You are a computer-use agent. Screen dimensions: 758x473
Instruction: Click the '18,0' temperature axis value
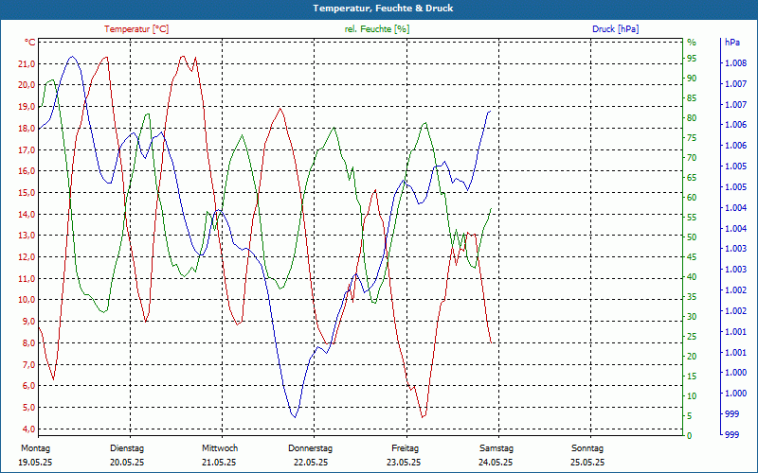click(x=27, y=128)
